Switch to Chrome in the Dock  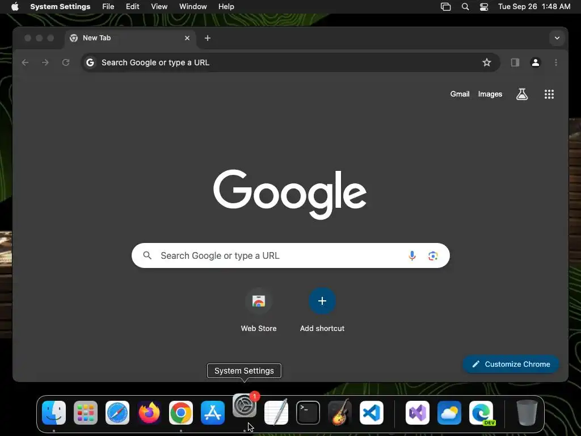[x=181, y=413]
